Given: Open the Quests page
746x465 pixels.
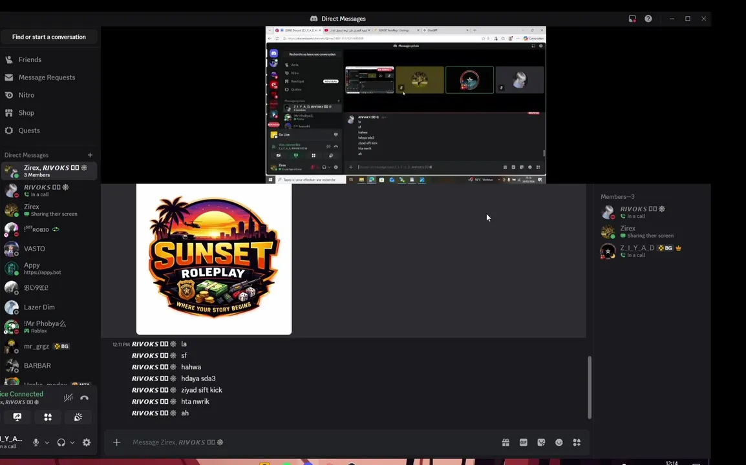Looking at the screenshot, I should tap(48, 130).
